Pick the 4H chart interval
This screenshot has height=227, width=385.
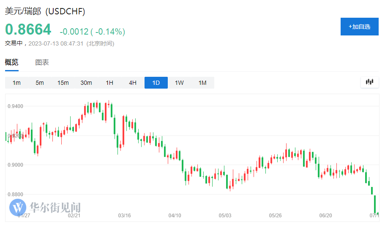pos(133,83)
